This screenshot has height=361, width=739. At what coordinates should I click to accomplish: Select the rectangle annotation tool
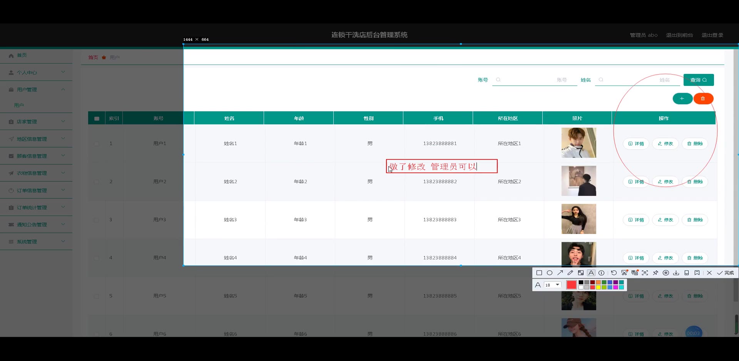click(x=539, y=273)
